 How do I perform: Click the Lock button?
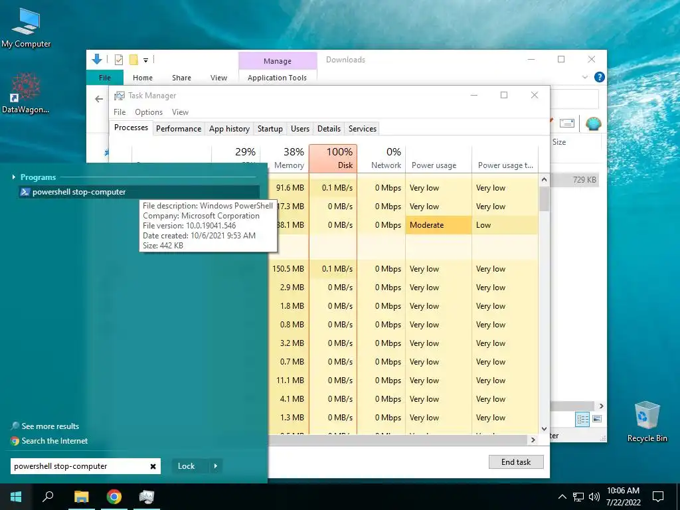click(x=187, y=466)
